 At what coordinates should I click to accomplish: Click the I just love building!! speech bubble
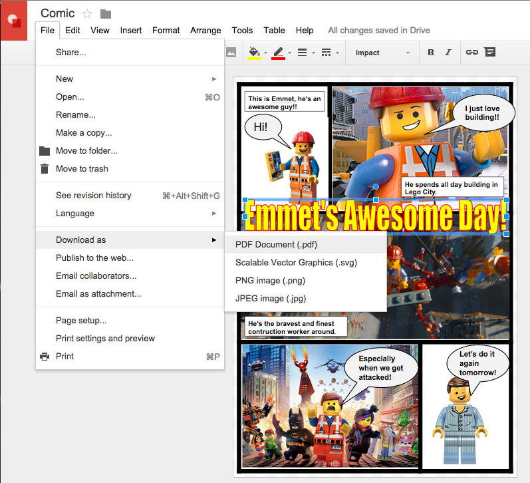pyautogui.click(x=482, y=112)
